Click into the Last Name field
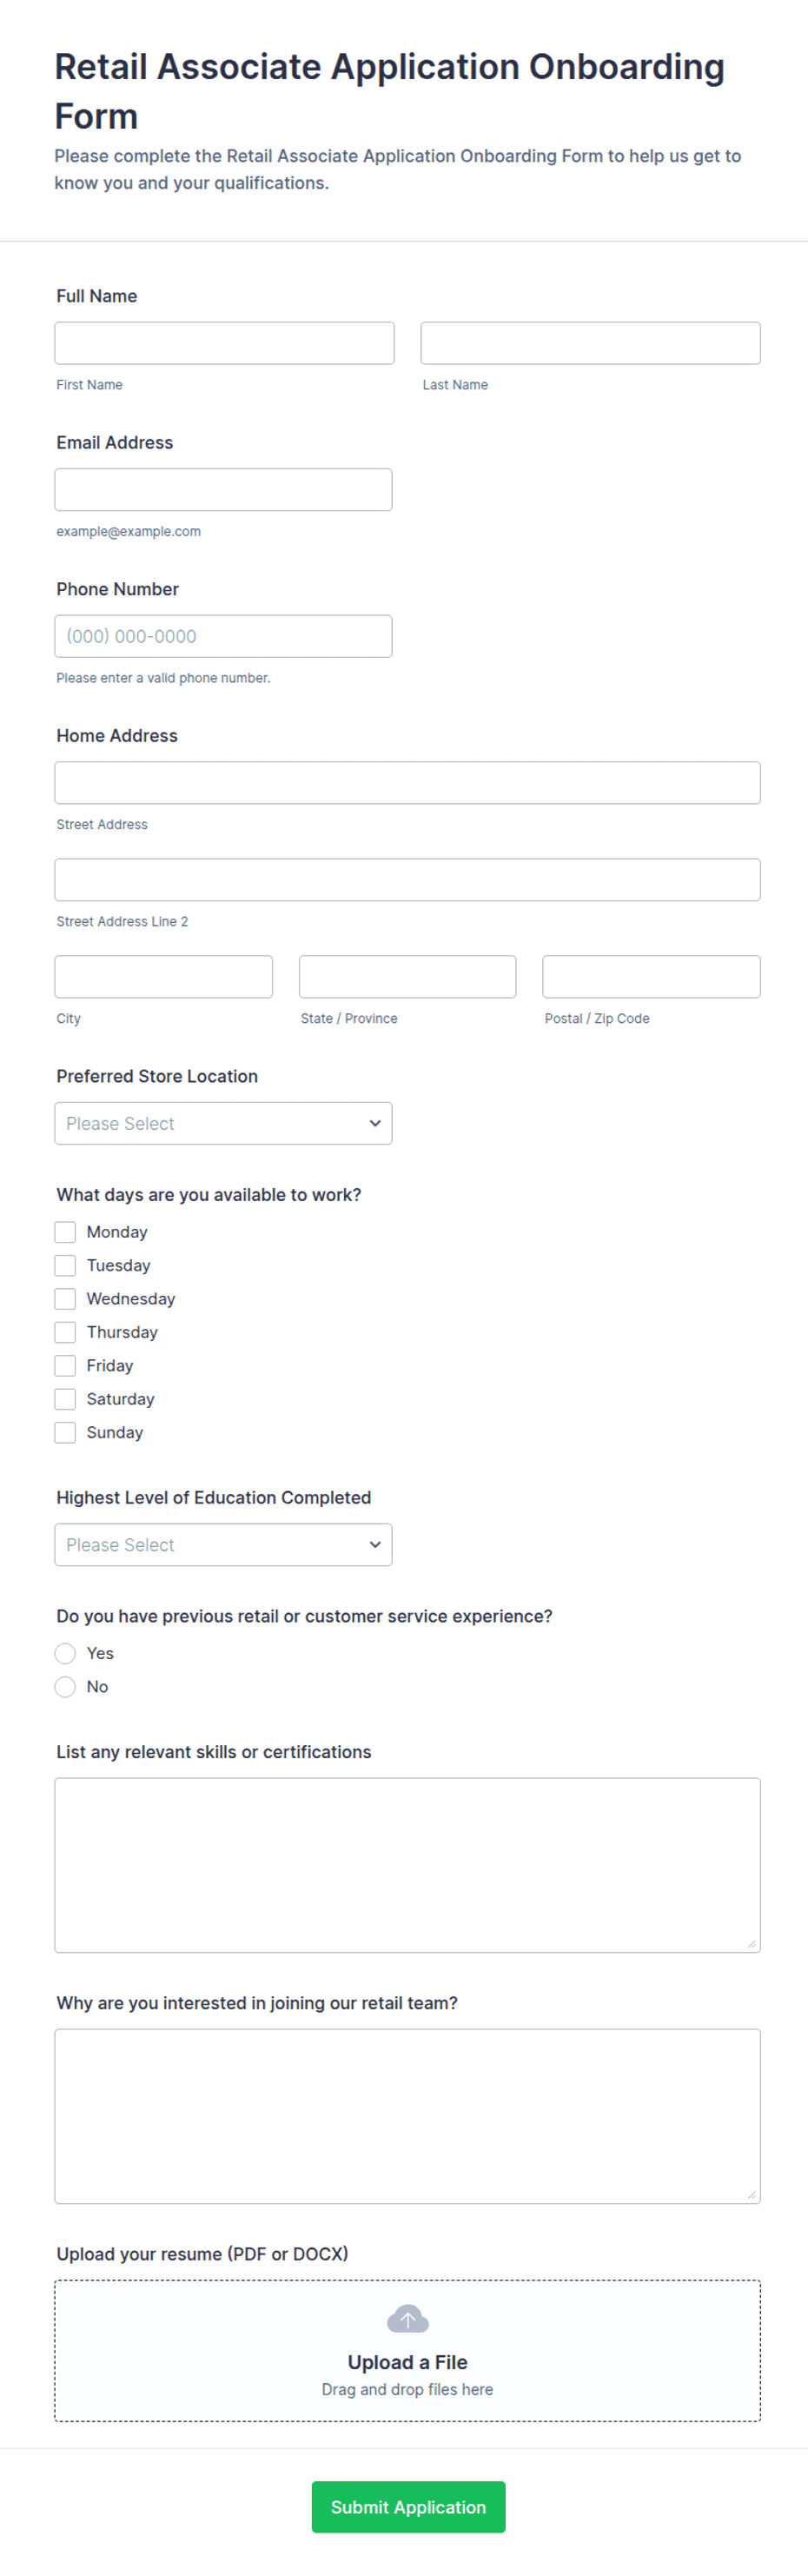This screenshot has width=808, height=2576. click(590, 343)
